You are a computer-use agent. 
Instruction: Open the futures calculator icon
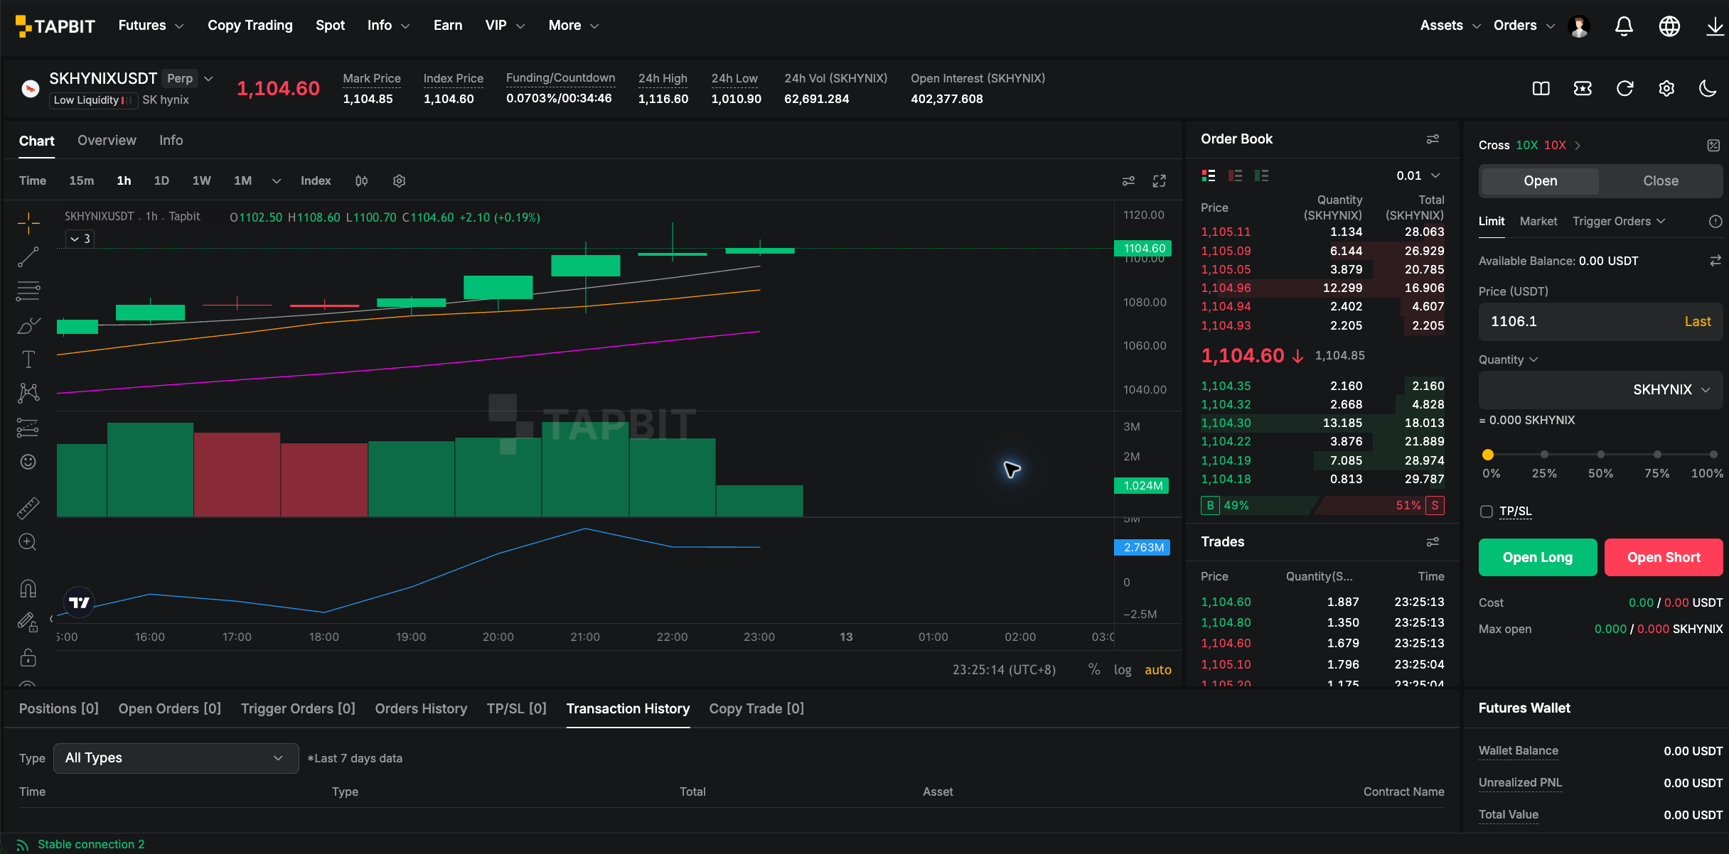tap(1713, 146)
